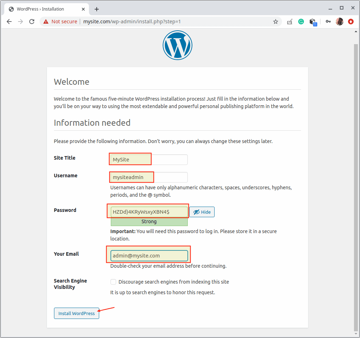Click the browser back arrow

point(9,22)
